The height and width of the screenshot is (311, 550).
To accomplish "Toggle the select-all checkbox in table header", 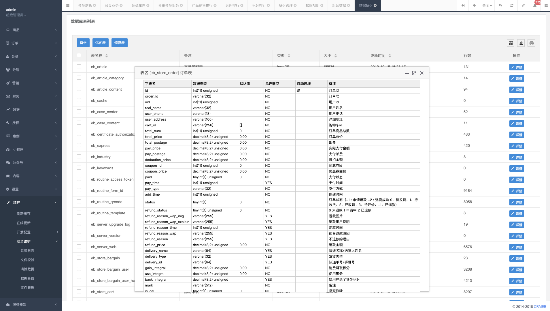I will 79,55.
